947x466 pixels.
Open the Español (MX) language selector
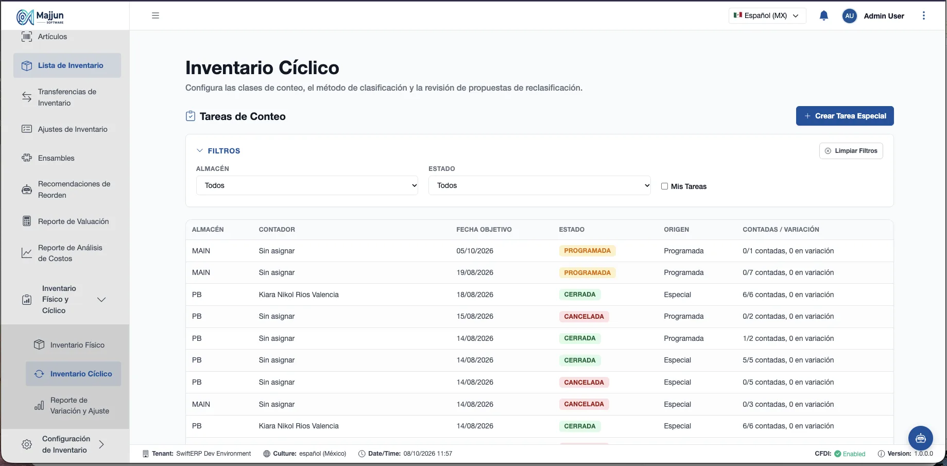coord(767,15)
